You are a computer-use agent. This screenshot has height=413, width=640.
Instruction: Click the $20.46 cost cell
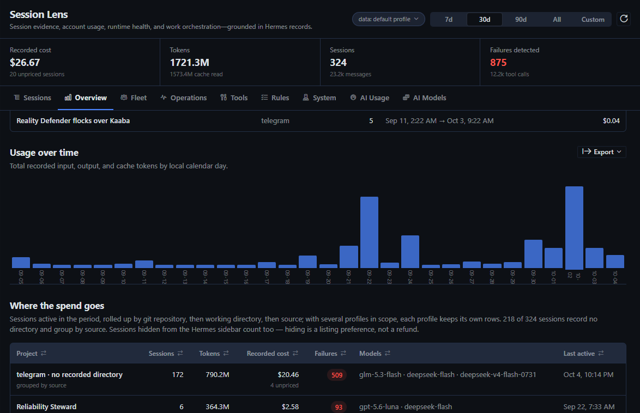click(x=288, y=375)
